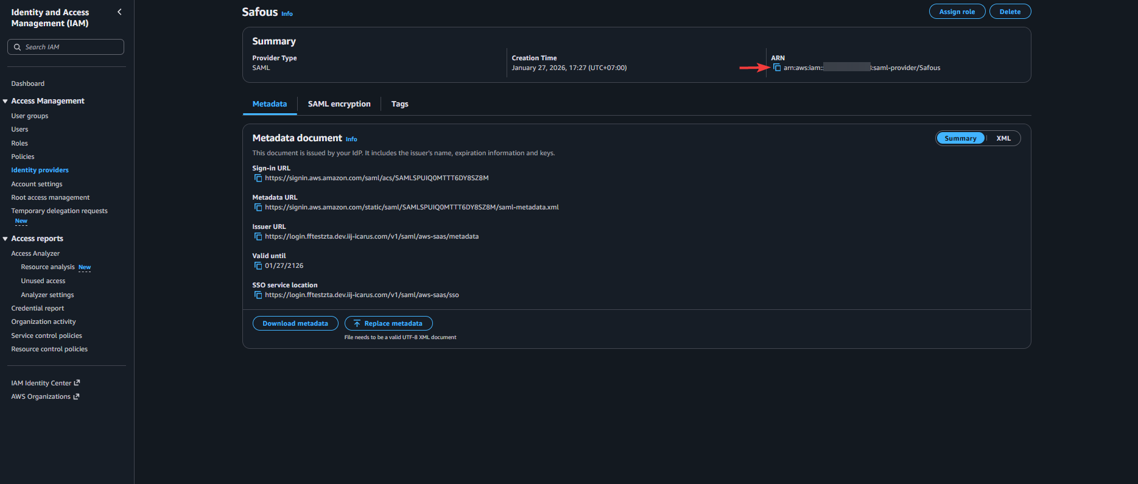Open the SAML encryption tab
The image size is (1138, 484).
coord(339,104)
